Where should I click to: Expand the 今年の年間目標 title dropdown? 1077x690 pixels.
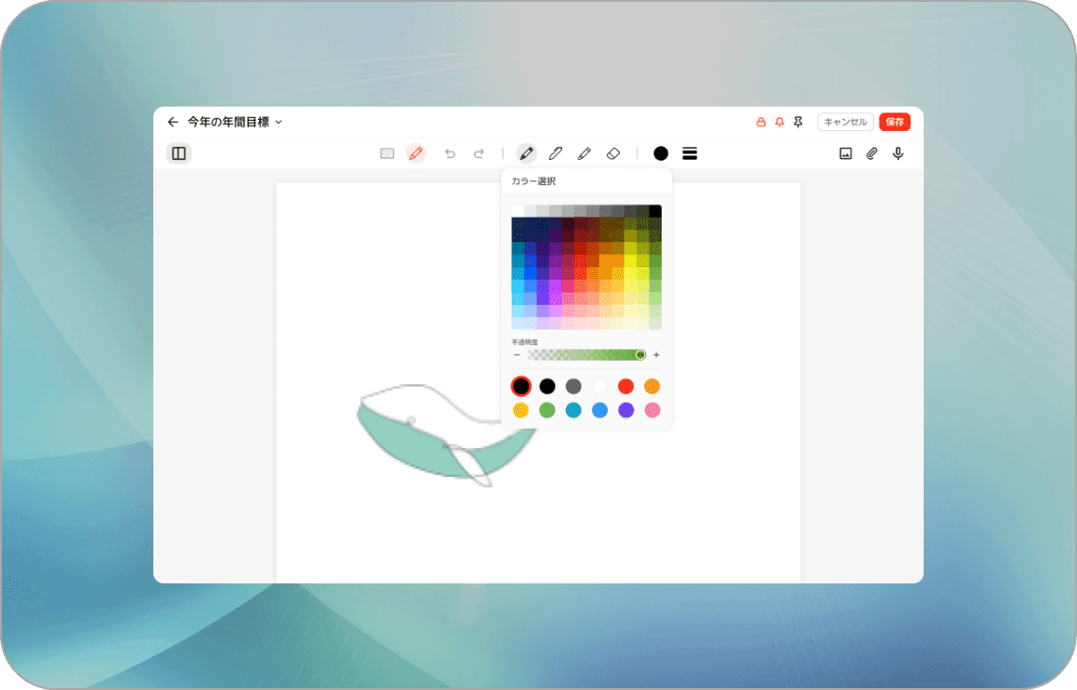coord(279,122)
